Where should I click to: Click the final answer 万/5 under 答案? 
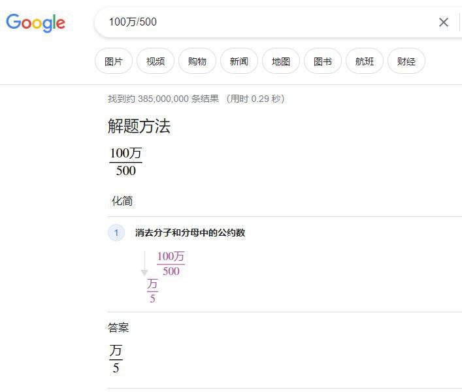point(116,359)
